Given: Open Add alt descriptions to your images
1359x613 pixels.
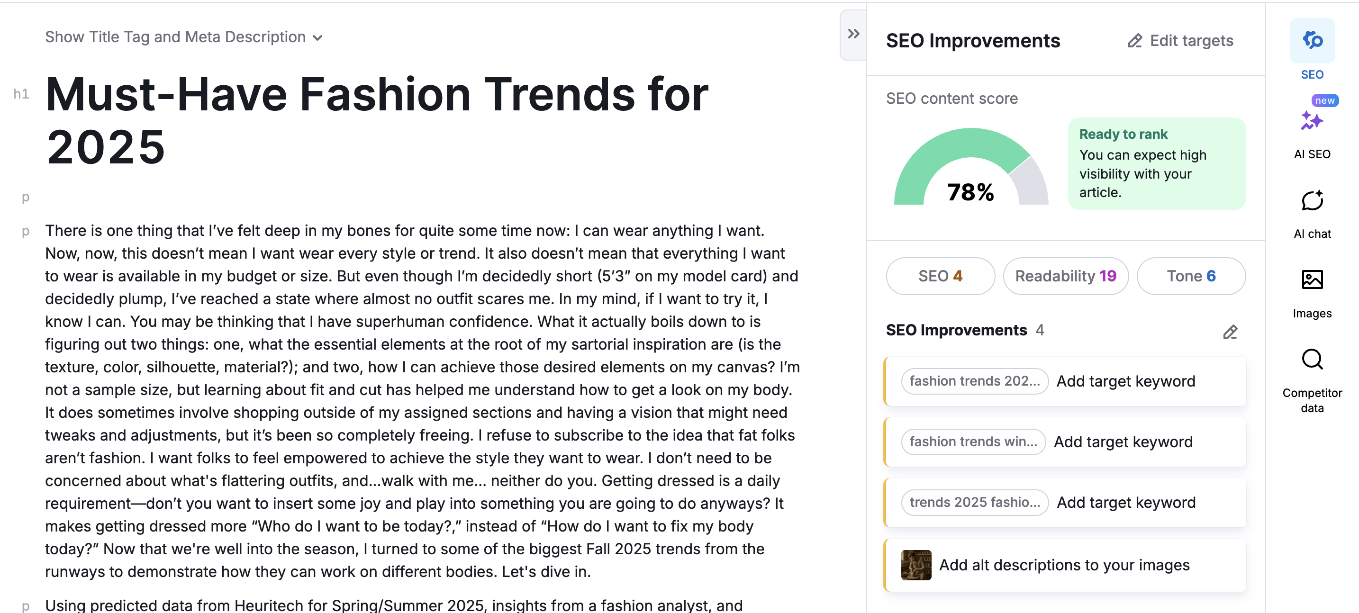Looking at the screenshot, I should (1064, 565).
